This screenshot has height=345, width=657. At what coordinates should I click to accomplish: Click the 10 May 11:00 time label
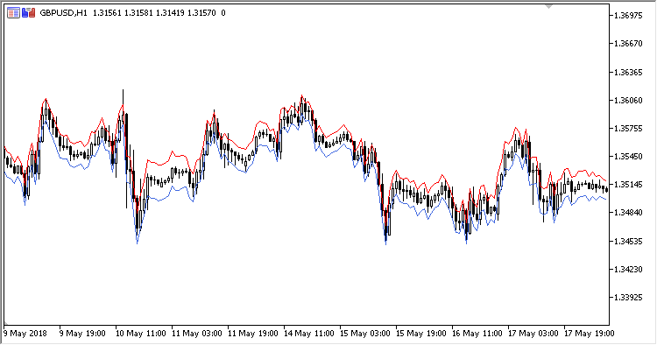point(141,334)
